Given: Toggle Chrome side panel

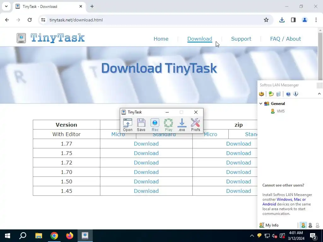Looking at the screenshot, I should [x=293, y=20].
